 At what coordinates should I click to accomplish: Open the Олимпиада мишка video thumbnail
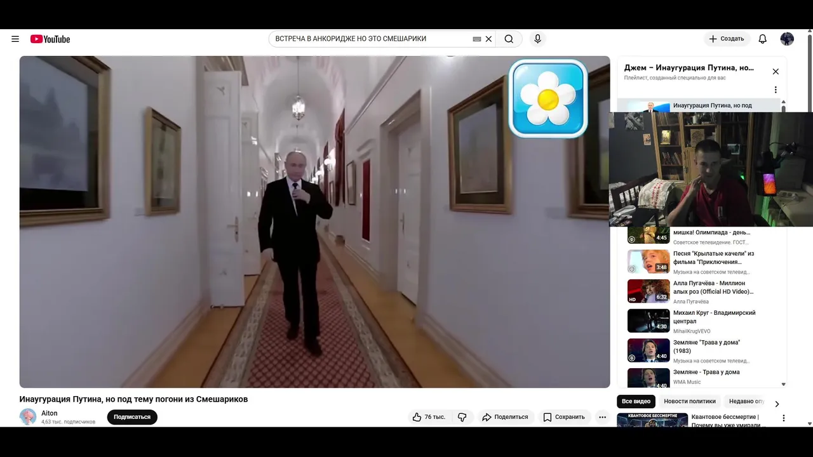(648, 235)
